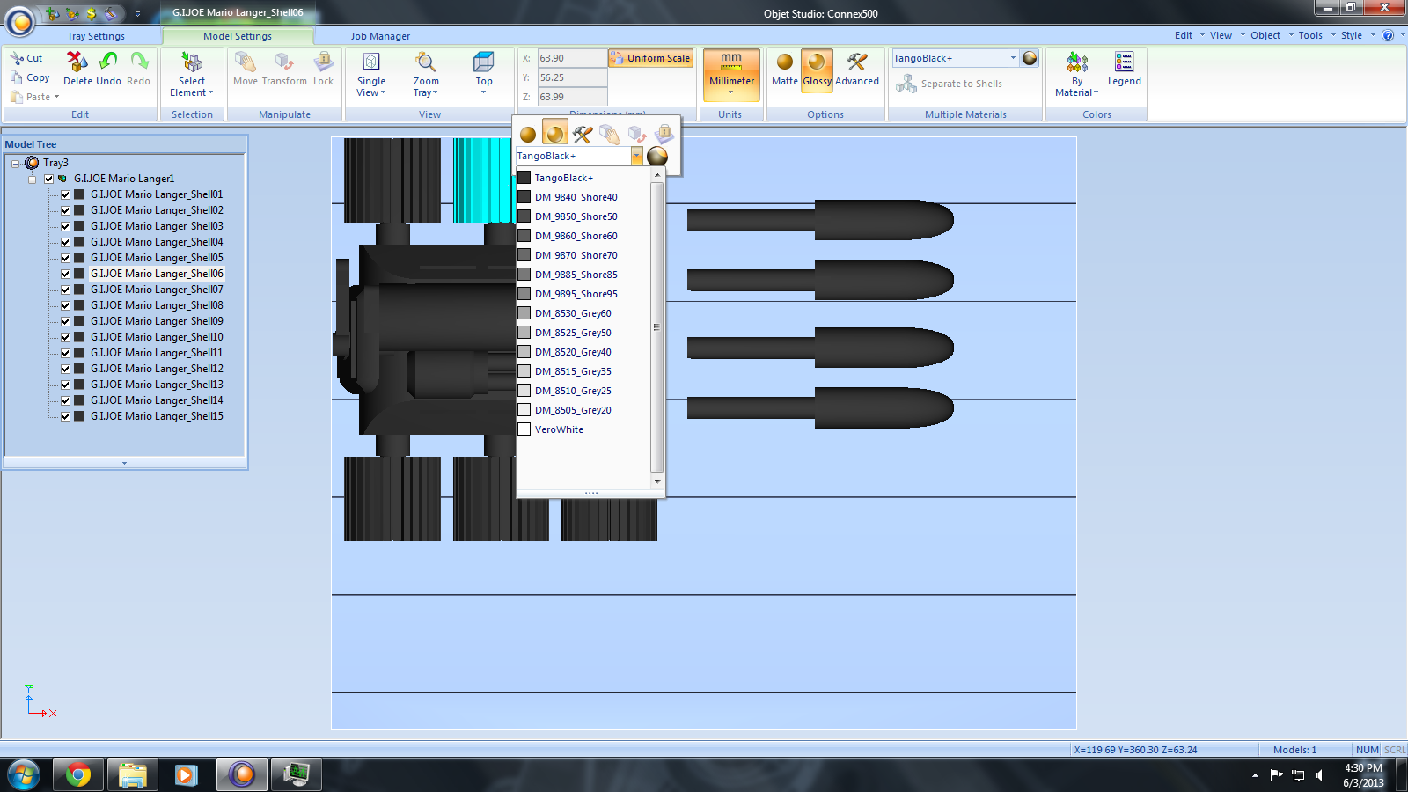Click the Separate to Shells icon
Image resolution: width=1408 pixels, height=792 pixels.
click(x=906, y=84)
